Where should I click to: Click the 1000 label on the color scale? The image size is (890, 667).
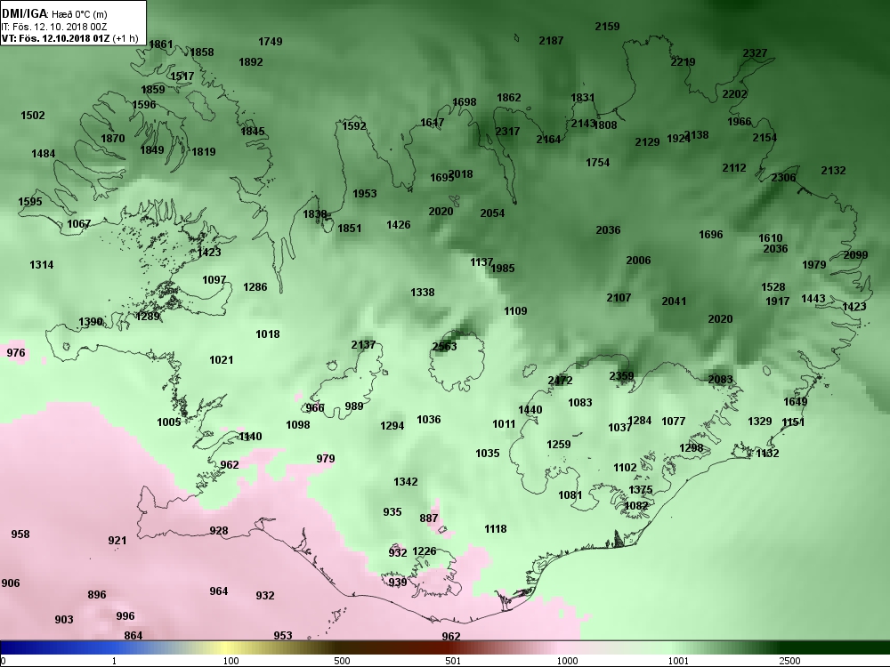(567, 661)
